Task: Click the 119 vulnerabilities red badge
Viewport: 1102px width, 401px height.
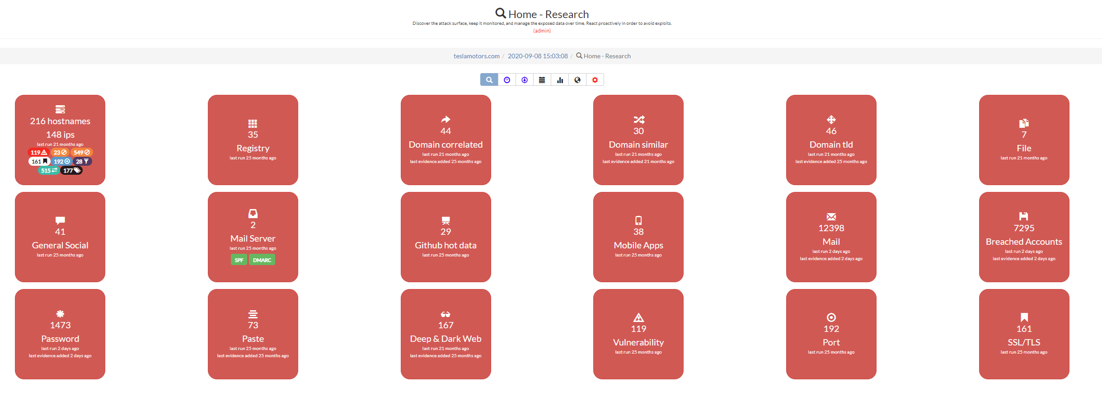Action: point(39,153)
